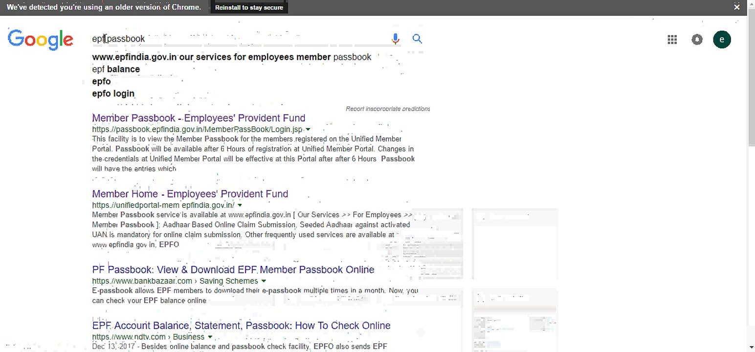Click the 'https://www.ndtv.com › Business' breadcrumb
The height and width of the screenshot is (352, 755).
click(148, 337)
